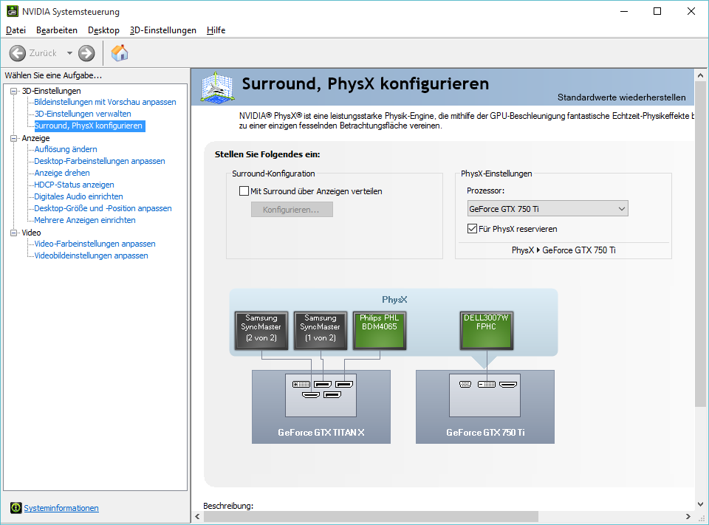Open the Hilfe menu
Screen dimensions: 709x525
tap(216, 30)
